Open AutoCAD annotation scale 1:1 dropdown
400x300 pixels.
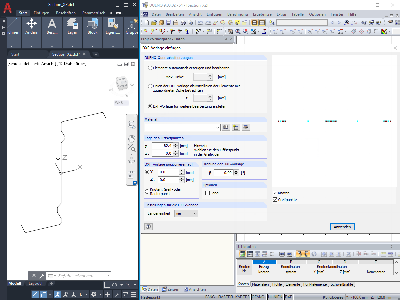click(84, 294)
